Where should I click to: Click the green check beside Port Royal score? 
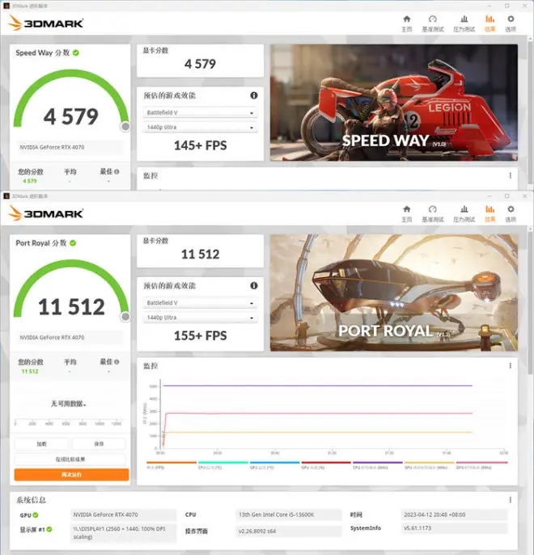(72, 242)
